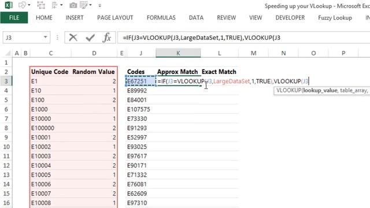This screenshot has width=370, height=208.
Task: Click the cell containing E97310
Action: coord(141,203)
